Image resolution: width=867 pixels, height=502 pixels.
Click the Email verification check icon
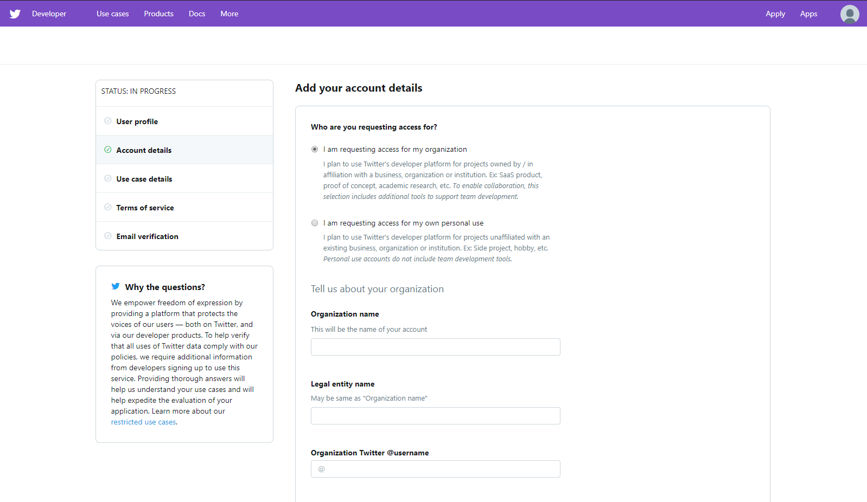(108, 236)
